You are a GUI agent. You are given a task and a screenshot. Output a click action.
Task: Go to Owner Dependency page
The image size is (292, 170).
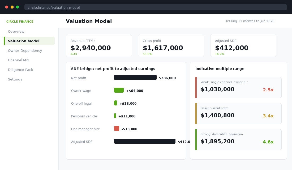(29, 50)
